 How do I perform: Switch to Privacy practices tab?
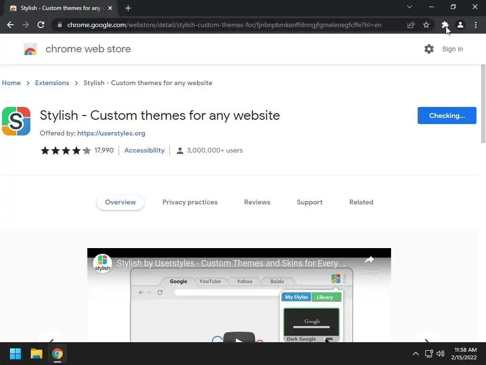(x=190, y=202)
